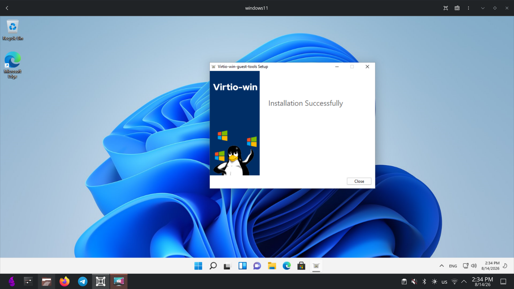Open the screenshot tool in host panel
514x289 pixels.
119,282
